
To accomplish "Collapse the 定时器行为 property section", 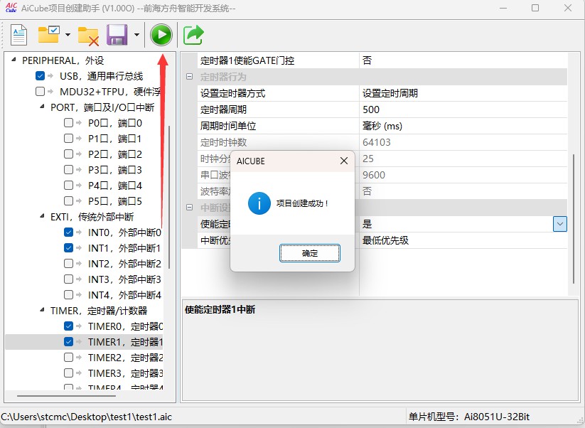I will click(x=190, y=77).
